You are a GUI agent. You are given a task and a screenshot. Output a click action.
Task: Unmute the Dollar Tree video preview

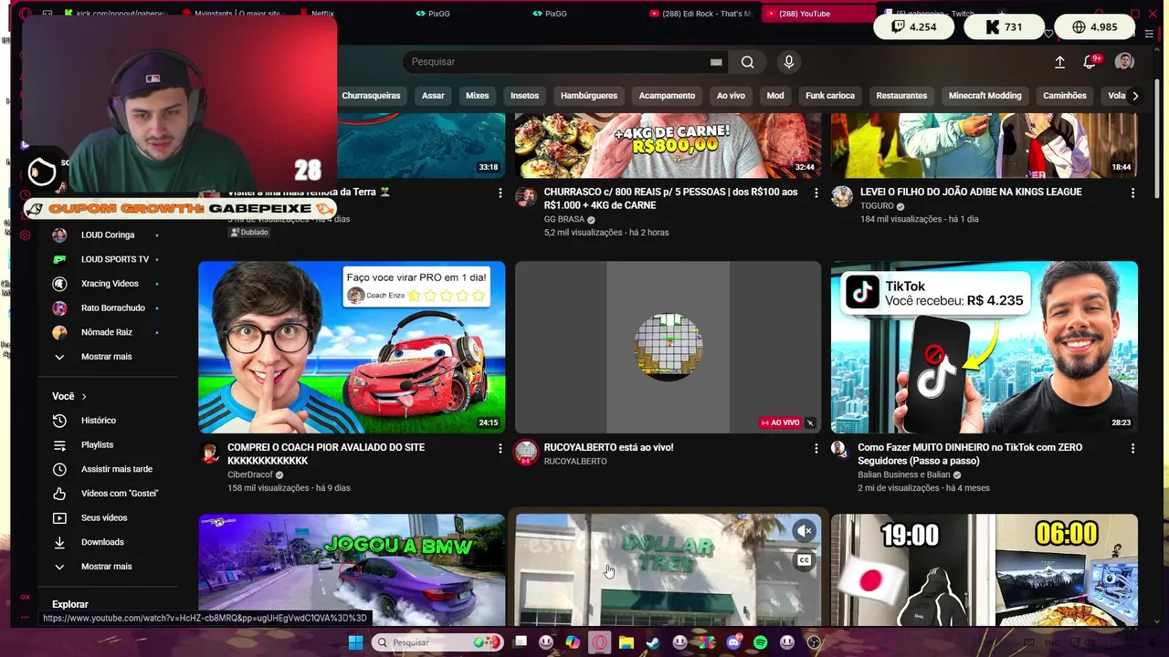coord(804,530)
